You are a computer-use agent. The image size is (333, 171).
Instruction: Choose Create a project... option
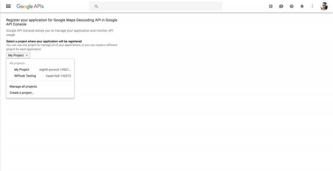[x=22, y=93]
